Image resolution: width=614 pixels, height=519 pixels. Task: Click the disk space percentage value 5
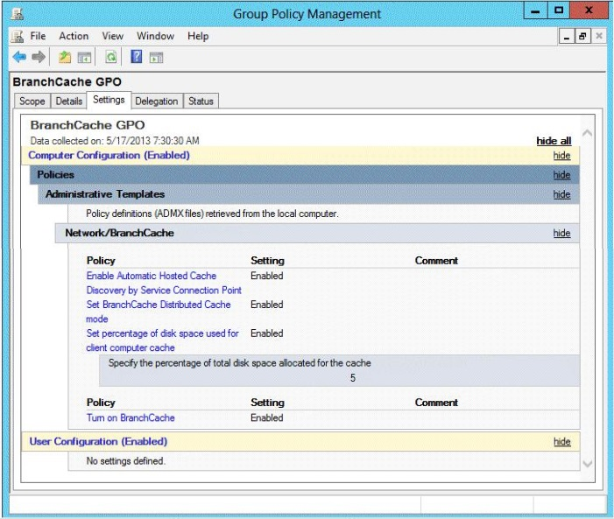[x=353, y=378]
